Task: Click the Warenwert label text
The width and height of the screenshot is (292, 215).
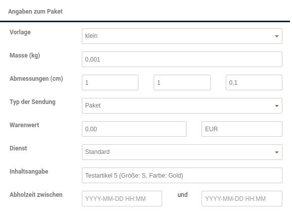Action: (x=24, y=125)
